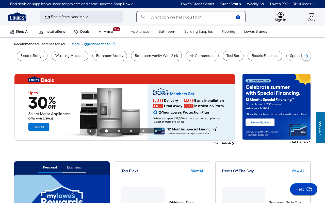Select the Bathroom Vanity chip

click(110, 56)
